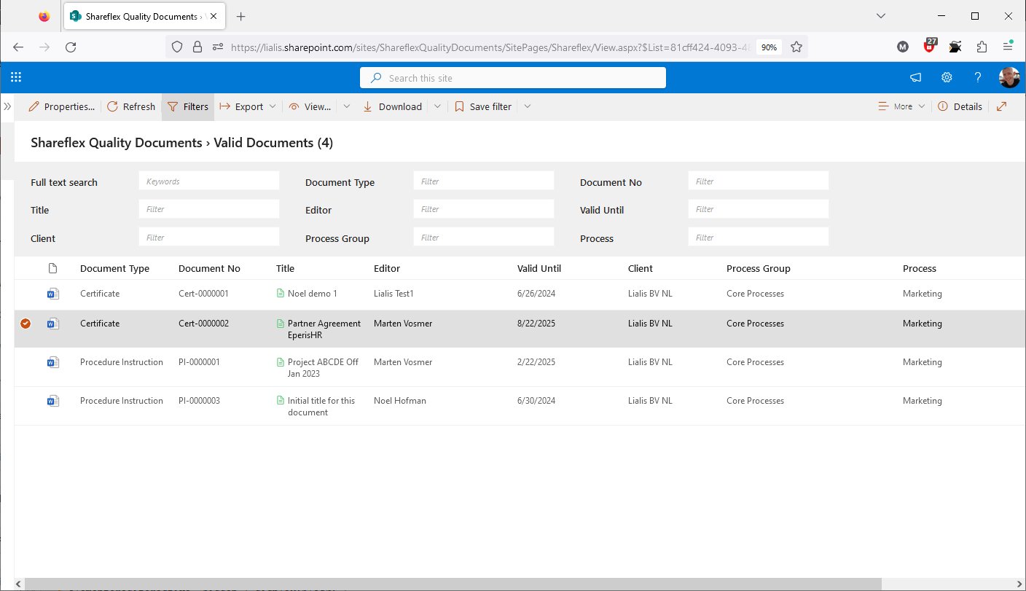
Task: Click Save filter button
Action: click(x=482, y=106)
